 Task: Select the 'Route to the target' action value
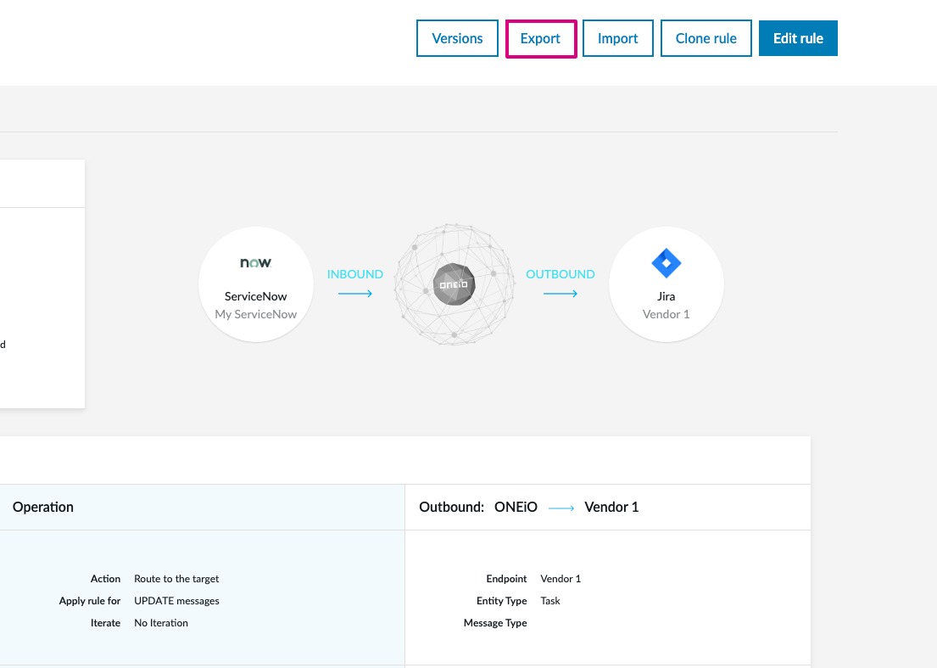(176, 579)
